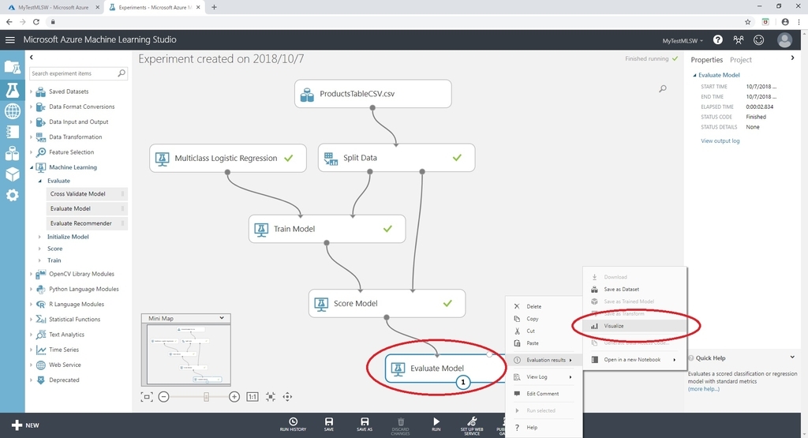Collapse the Quick Help section
This screenshot has height=438, width=808.
point(792,357)
